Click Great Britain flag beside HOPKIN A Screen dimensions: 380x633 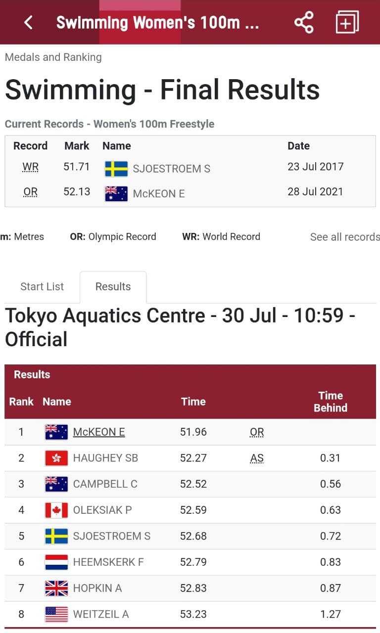56,588
